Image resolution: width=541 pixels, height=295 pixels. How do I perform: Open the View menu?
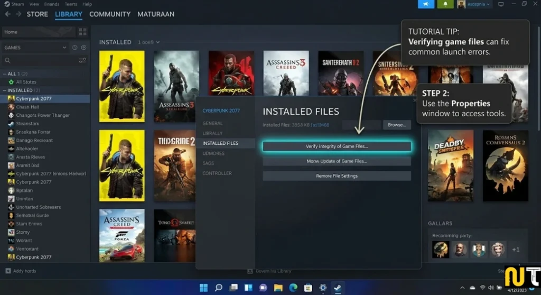[x=34, y=4]
